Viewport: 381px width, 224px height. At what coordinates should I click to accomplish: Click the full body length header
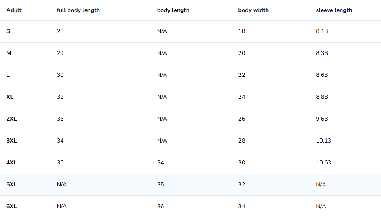[78, 10]
